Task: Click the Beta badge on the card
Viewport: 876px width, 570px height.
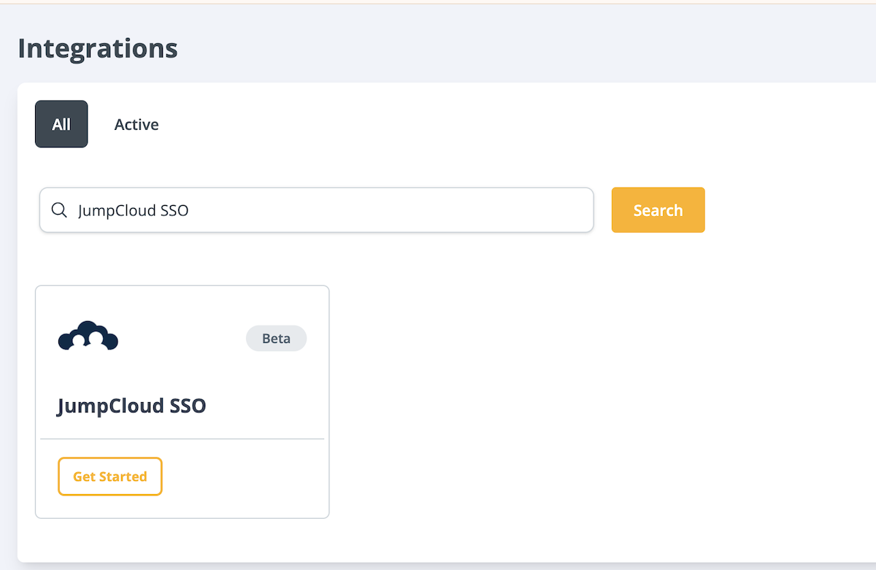Action: pos(276,339)
